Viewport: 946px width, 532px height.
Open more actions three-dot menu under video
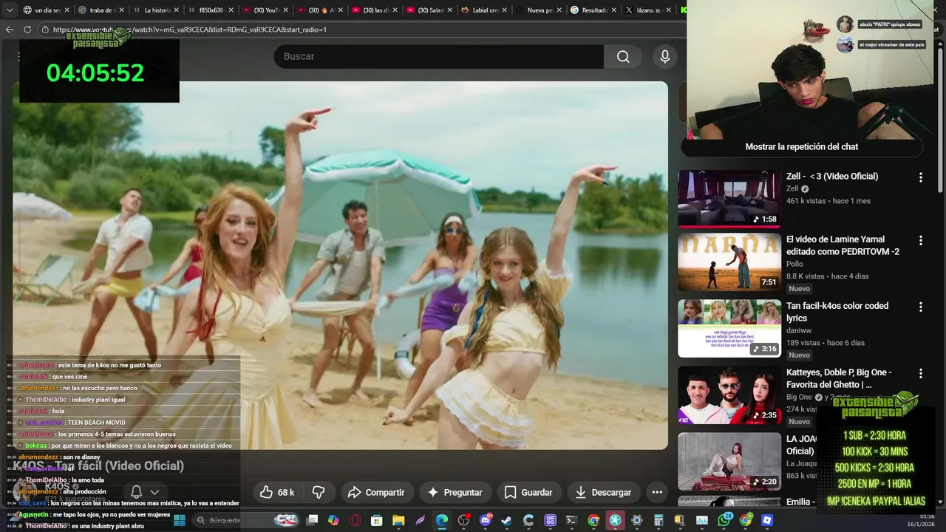pyautogui.click(x=657, y=492)
